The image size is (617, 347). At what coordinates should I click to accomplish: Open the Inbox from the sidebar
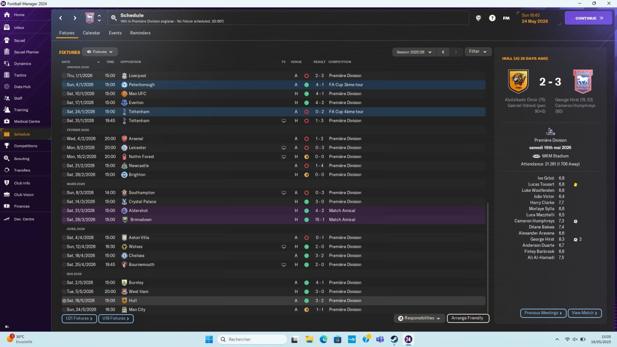pyautogui.click(x=19, y=28)
